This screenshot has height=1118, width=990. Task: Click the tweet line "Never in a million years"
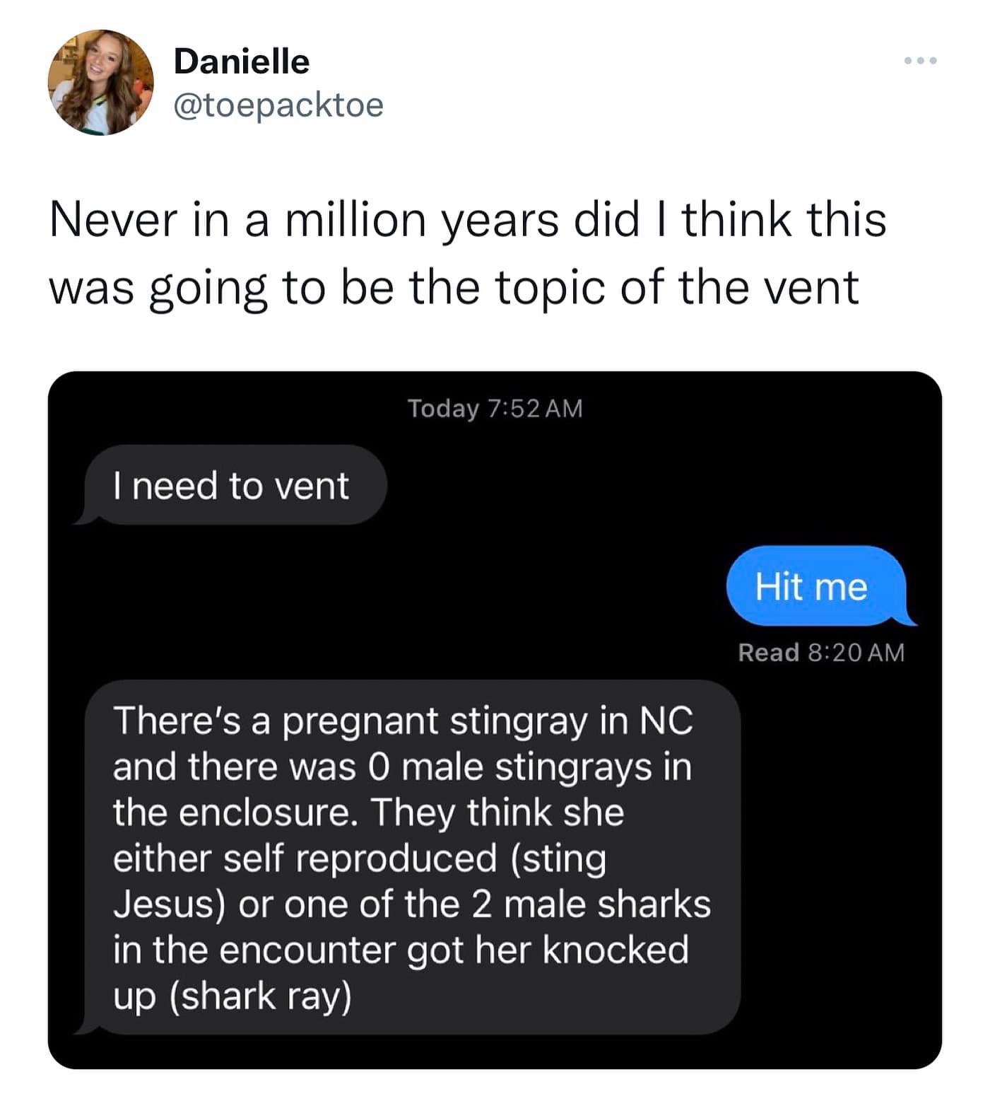466,220
